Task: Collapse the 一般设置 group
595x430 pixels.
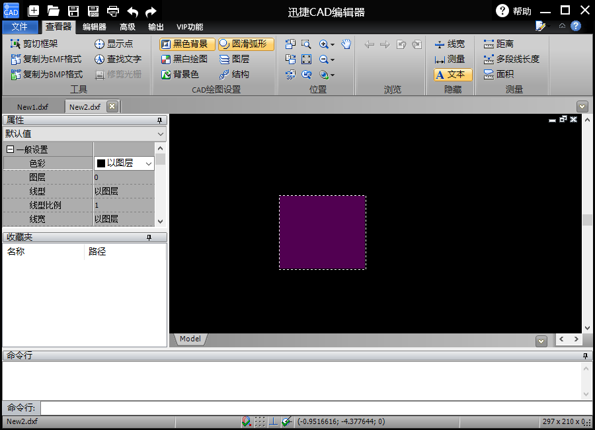Action: point(10,150)
